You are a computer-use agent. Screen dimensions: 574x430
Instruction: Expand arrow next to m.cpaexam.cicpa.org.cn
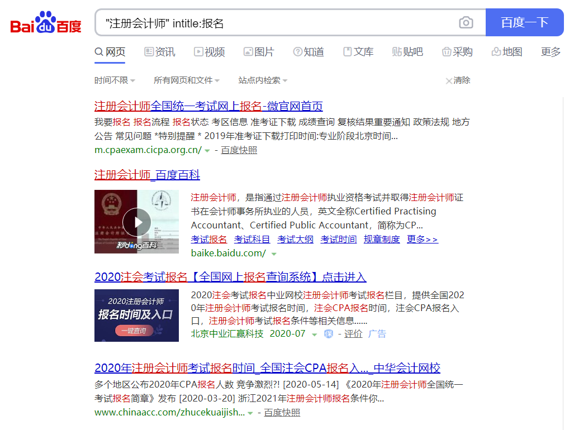point(207,151)
